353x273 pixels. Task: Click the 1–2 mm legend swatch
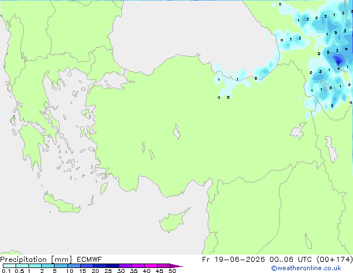tap(35, 266)
